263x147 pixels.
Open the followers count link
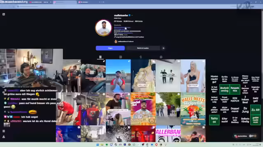click(x=129, y=21)
